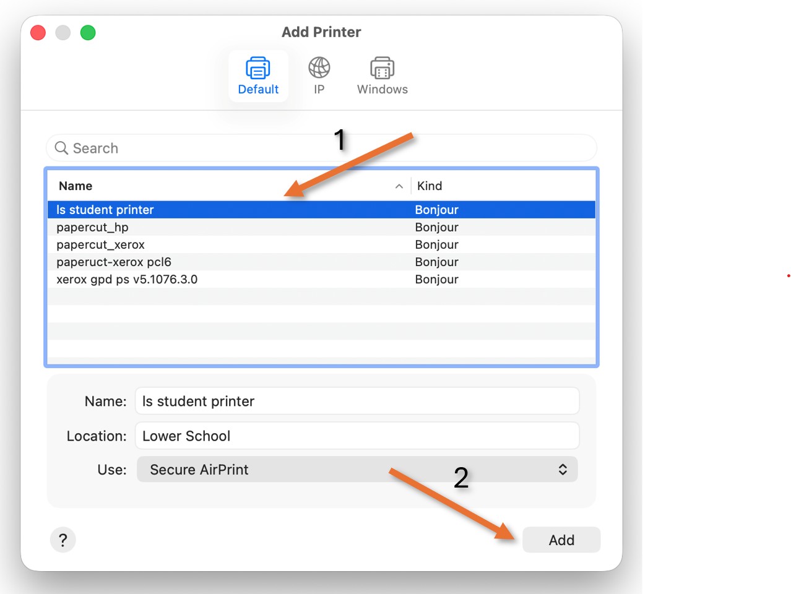This screenshot has height=594, width=791.
Task: Select papercut_hp in the printer list
Action: 321,227
